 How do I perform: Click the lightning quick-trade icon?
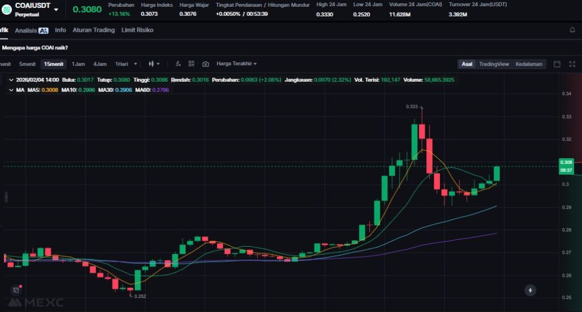click(x=530, y=290)
